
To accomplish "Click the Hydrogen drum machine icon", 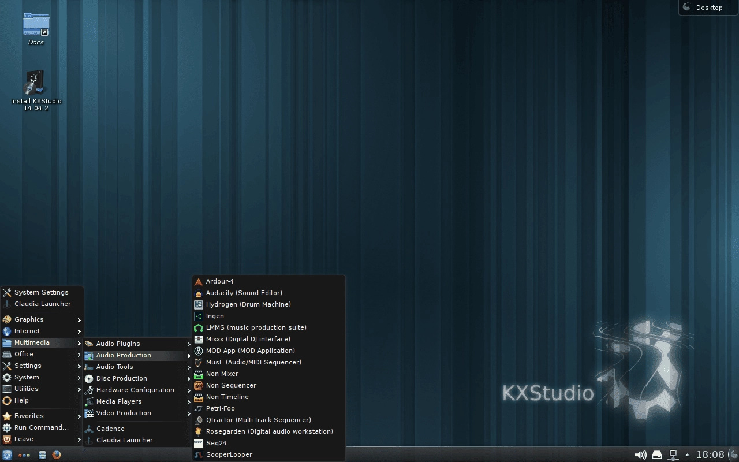I will 199,304.
